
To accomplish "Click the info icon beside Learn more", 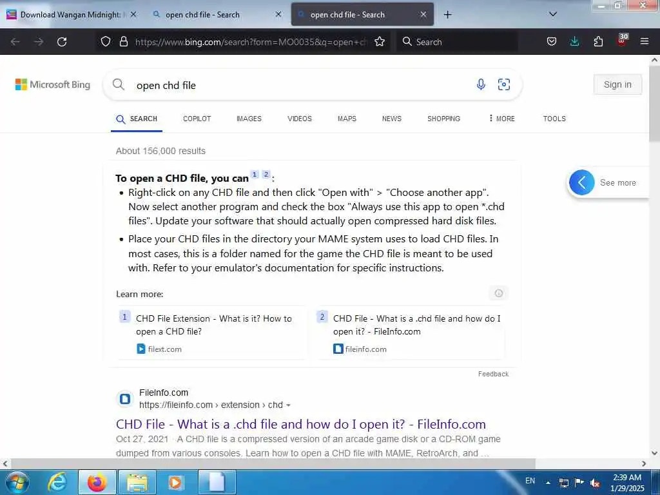I will tap(499, 293).
